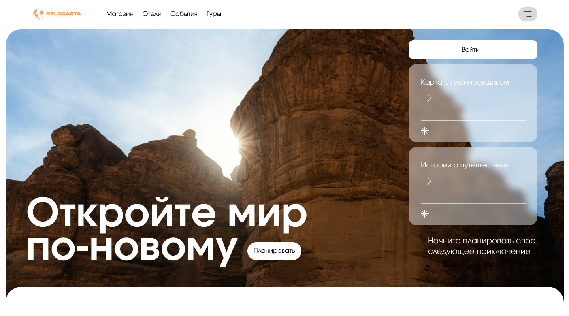Open the hamburger menu button
The height and width of the screenshot is (316, 569).
528,14
